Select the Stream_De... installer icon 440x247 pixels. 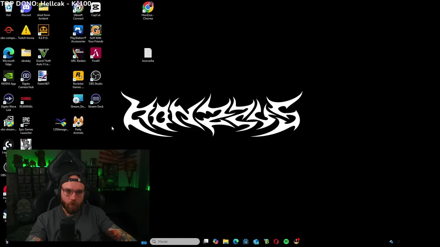(x=78, y=101)
